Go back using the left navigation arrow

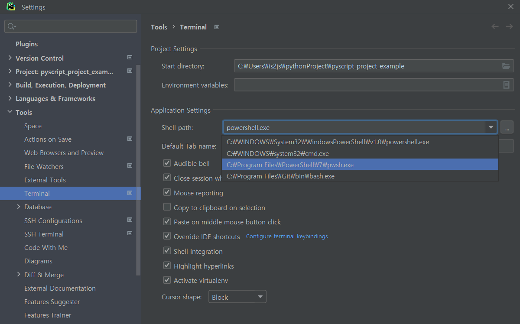pos(495,26)
